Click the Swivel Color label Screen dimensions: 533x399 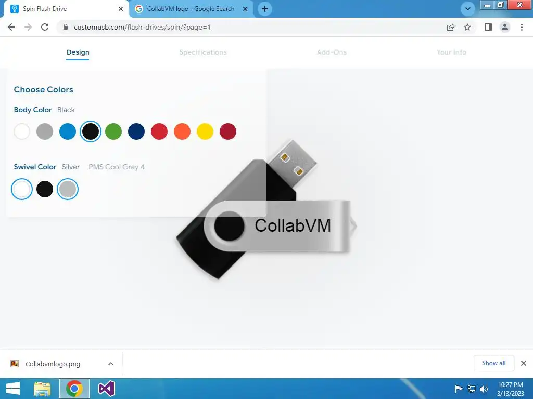coord(35,167)
